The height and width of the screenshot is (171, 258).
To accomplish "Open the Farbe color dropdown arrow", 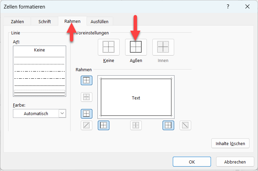I will [62, 113].
